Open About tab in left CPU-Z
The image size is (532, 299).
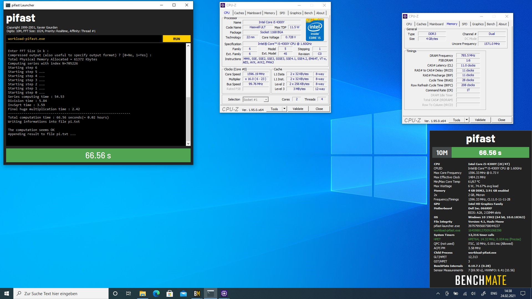[x=320, y=13]
